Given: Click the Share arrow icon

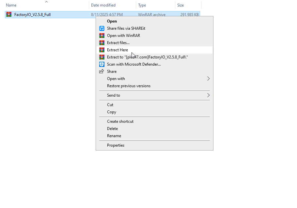Looking at the screenshot, I should [x=102, y=72].
